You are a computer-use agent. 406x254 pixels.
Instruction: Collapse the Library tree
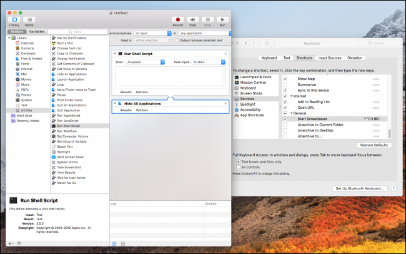click(x=9, y=38)
